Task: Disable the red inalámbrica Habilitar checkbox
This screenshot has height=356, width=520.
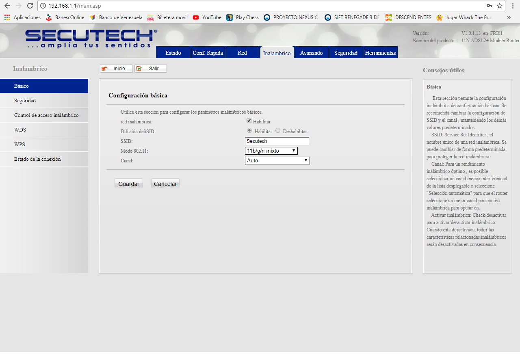Action: click(x=249, y=120)
